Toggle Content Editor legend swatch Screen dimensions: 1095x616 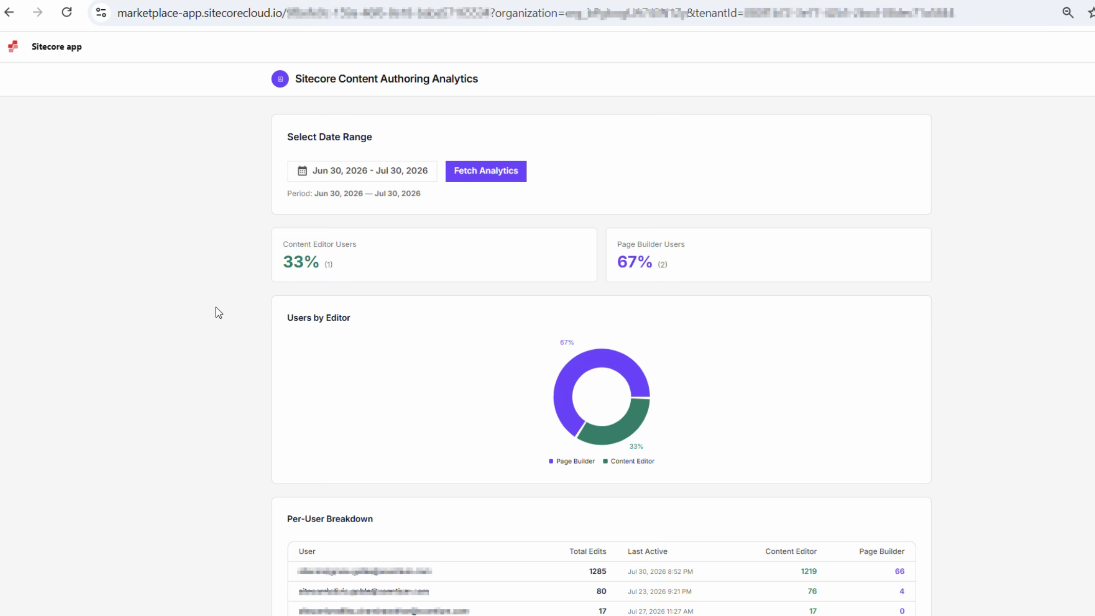pyautogui.click(x=606, y=461)
